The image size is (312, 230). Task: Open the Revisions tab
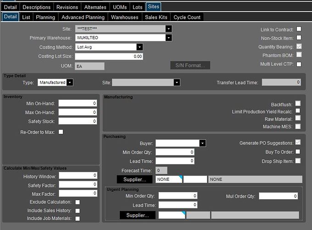click(x=67, y=7)
